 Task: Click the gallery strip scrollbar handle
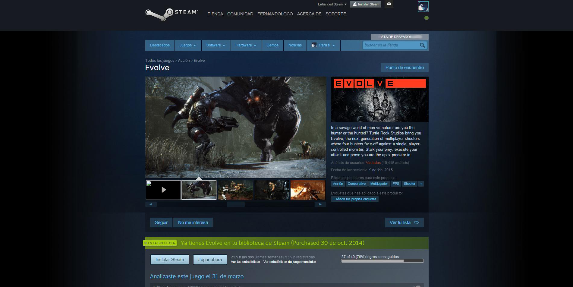pos(236,204)
